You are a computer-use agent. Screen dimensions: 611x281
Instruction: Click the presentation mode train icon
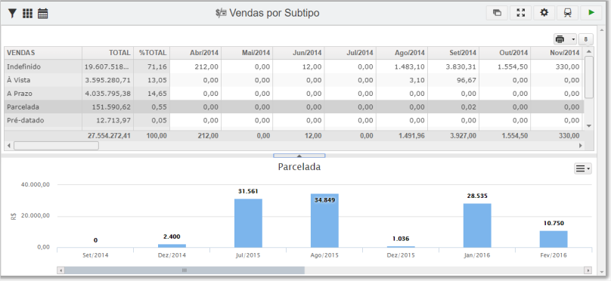pos(567,13)
